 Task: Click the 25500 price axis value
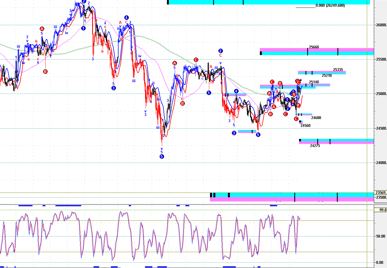click(381, 60)
